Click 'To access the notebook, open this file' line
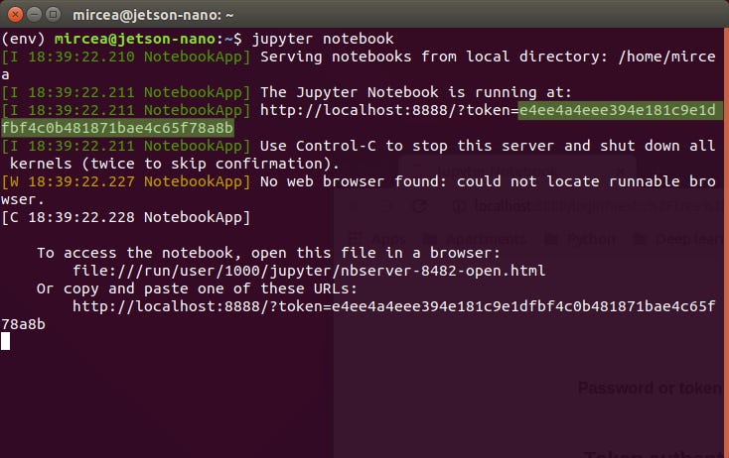The width and height of the screenshot is (729, 458). (x=268, y=253)
